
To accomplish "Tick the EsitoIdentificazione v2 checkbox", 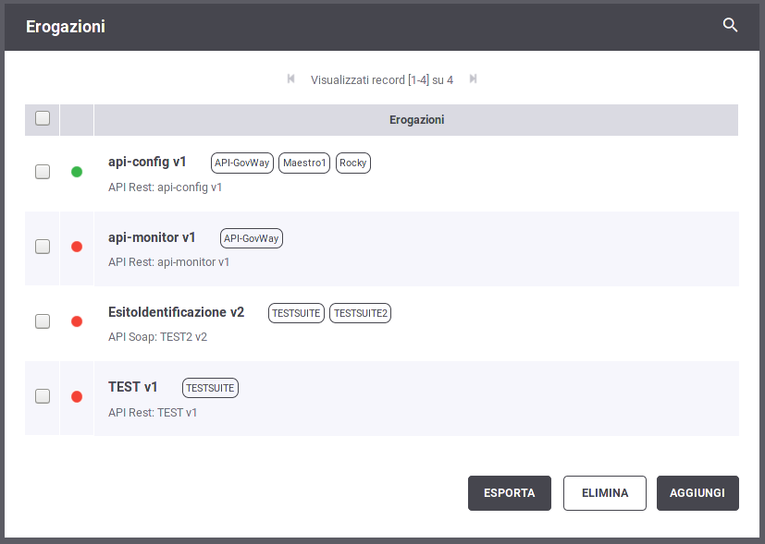I will coord(43,321).
